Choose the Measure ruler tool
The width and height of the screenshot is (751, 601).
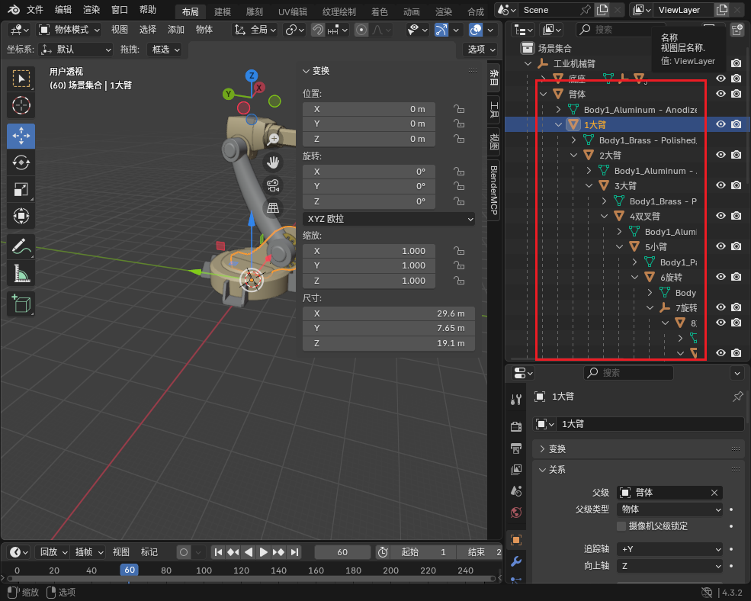pyautogui.click(x=21, y=273)
